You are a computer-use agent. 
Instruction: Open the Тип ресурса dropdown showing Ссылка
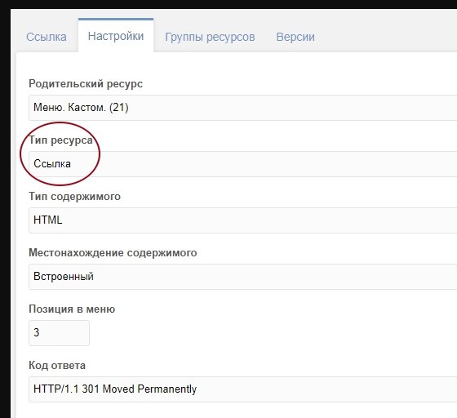click(243, 164)
